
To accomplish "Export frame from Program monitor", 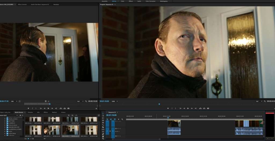I will [x=208, y=108].
